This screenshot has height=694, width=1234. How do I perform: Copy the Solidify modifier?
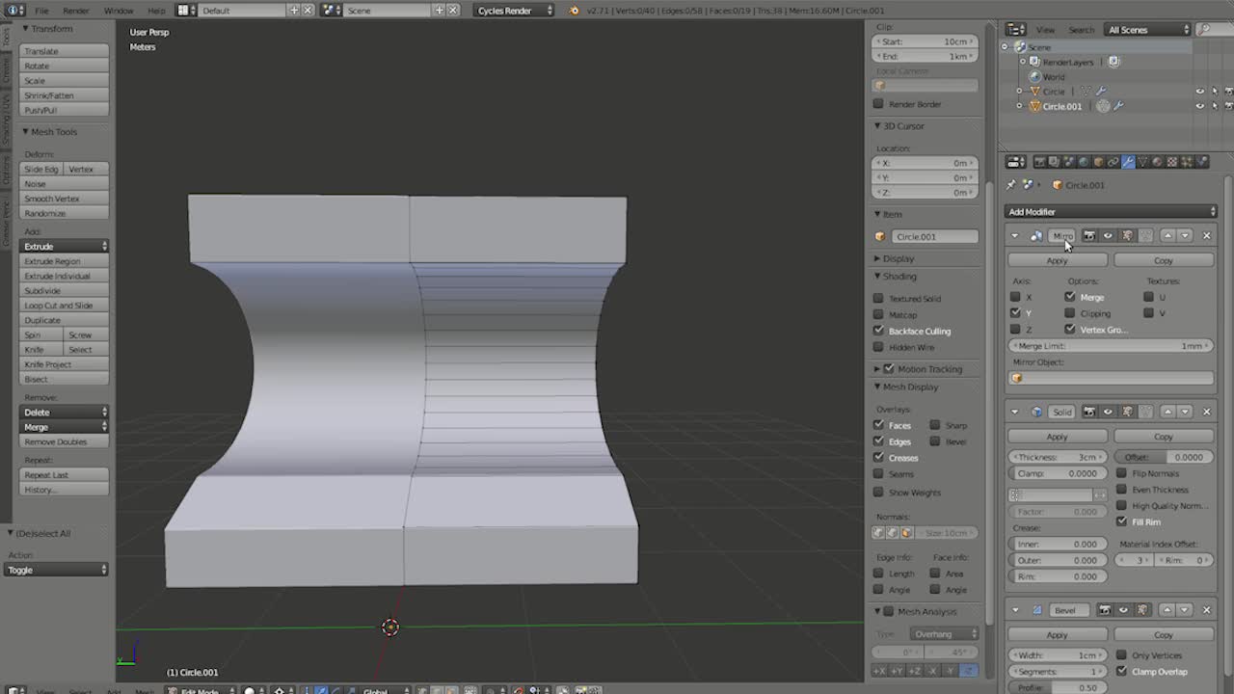[1164, 437]
